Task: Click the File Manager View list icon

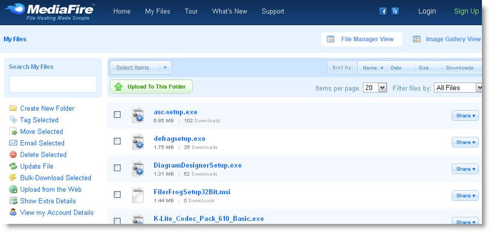Action: click(x=331, y=39)
